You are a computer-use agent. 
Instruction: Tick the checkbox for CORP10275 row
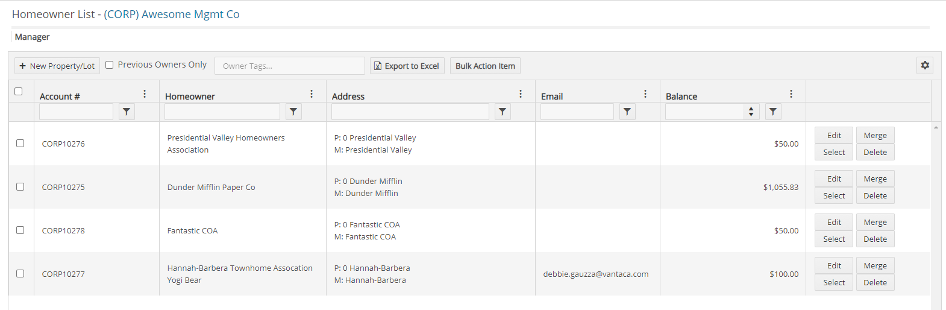[x=20, y=187]
